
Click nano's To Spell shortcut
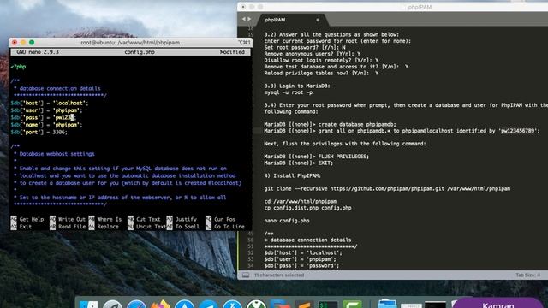tap(183, 227)
